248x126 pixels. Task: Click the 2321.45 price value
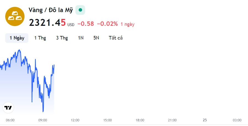[47, 23]
